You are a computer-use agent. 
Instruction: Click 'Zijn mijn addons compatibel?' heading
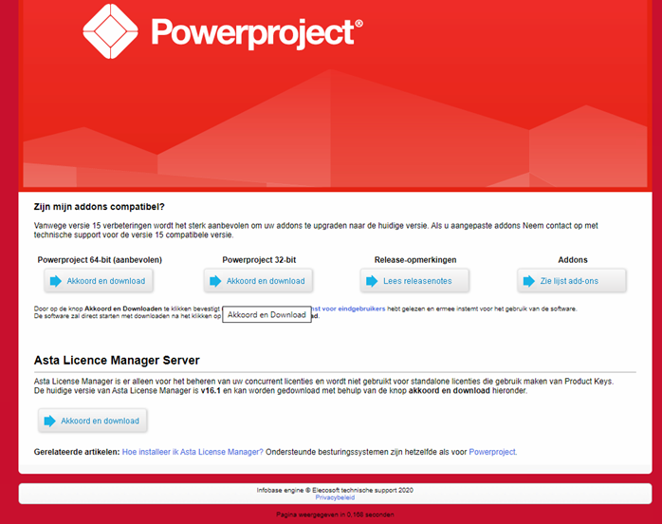pos(100,207)
